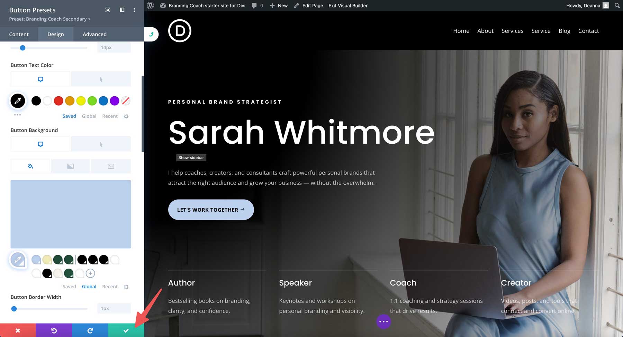Collapse the builder settings panel with the green arrow
The image size is (623, 337).
coord(151,34)
